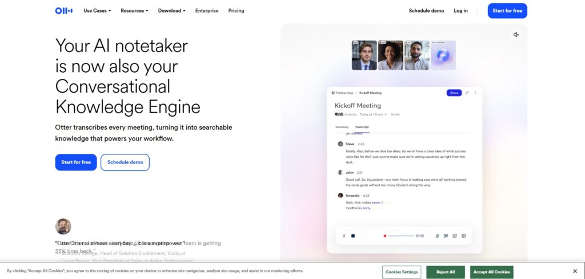Select the woman's participant video thumbnail
Screen dimensions: 585x279
pyautogui.click(x=391, y=55)
